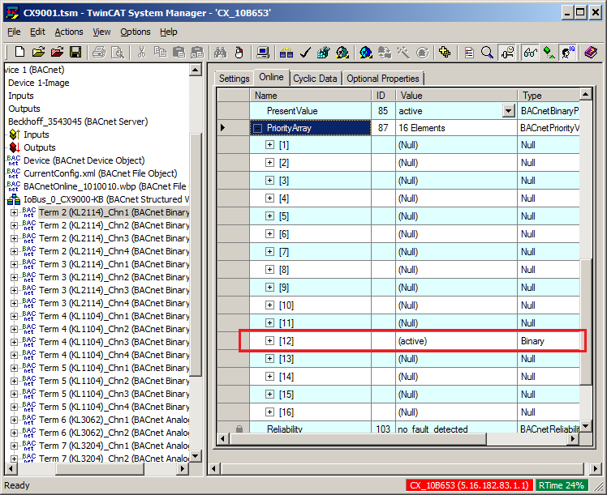Click the Print toolbar icon
The image size is (607, 495).
coord(99,52)
